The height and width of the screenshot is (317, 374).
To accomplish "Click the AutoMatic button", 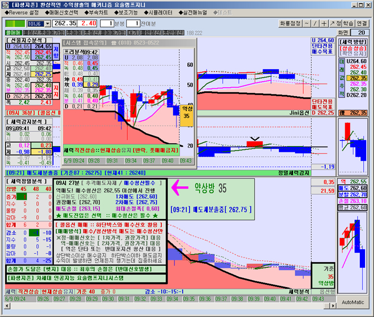I will 352,302.
